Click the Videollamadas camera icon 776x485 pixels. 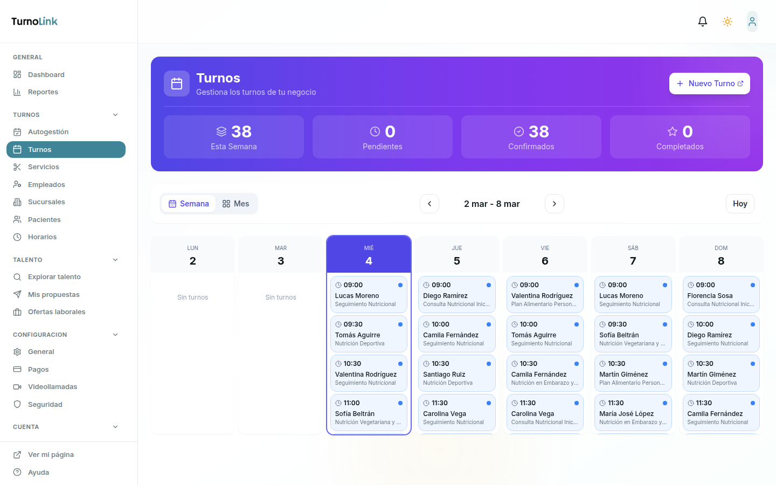(17, 387)
